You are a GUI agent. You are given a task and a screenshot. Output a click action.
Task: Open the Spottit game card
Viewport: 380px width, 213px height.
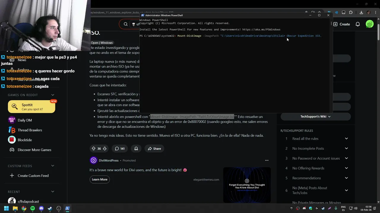click(31, 107)
